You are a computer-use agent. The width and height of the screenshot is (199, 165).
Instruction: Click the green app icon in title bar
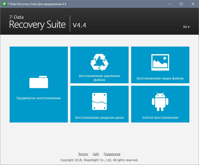pyautogui.click(x=4, y=4)
